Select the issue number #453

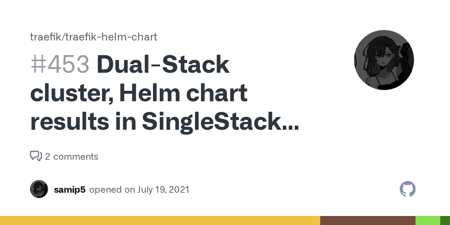pyautogui.click(x=60, y=64)
